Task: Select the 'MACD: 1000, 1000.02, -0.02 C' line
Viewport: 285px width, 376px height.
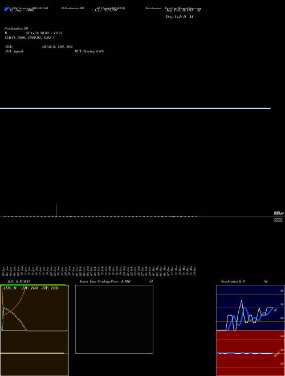Action: 30,38
